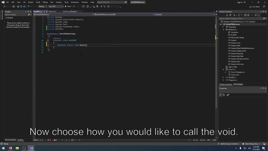Screen dimensions: 268x151
Task: Switch to Form1.cs editor tab
Action: pos(52,11)
